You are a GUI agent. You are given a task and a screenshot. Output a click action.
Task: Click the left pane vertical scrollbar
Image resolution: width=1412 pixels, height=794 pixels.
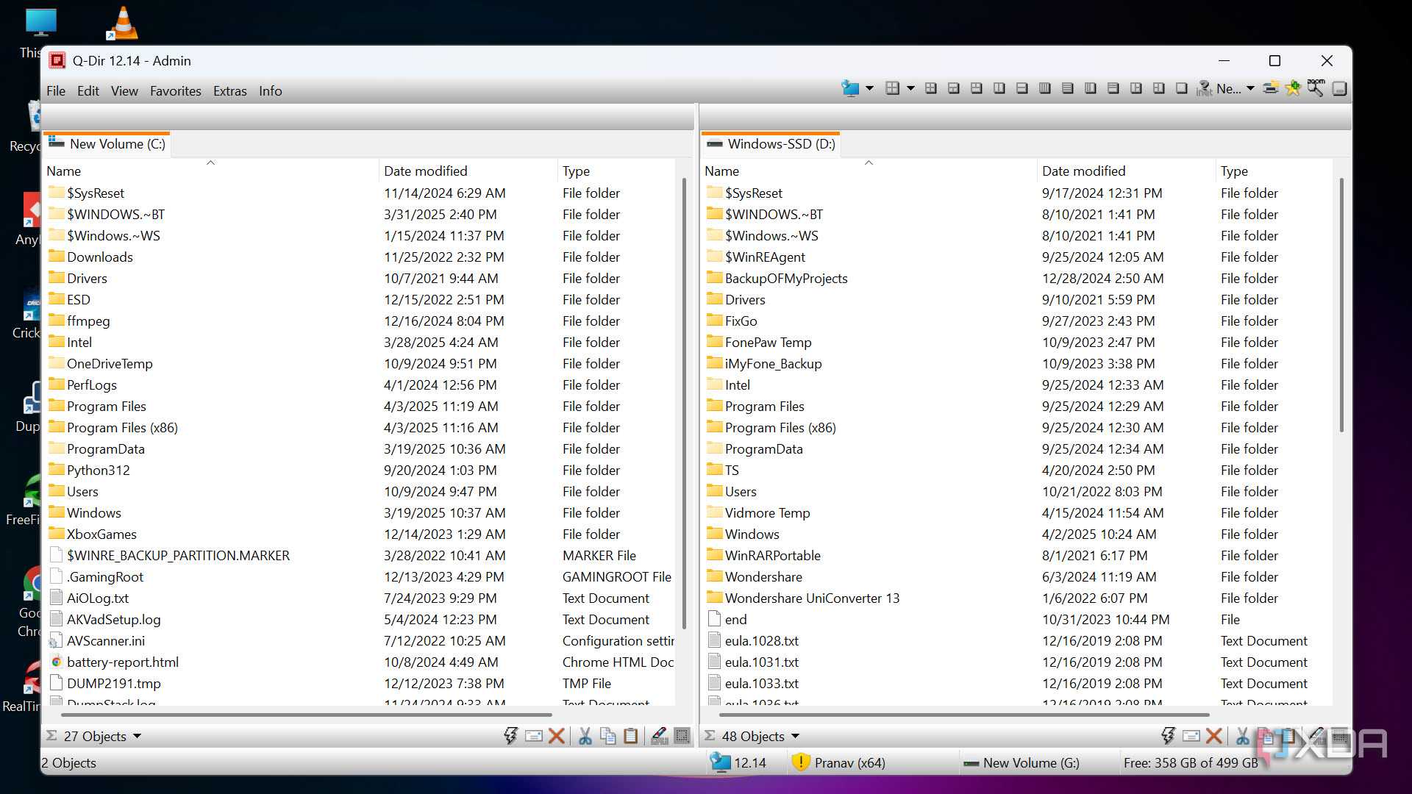click(x=685, y=402)
